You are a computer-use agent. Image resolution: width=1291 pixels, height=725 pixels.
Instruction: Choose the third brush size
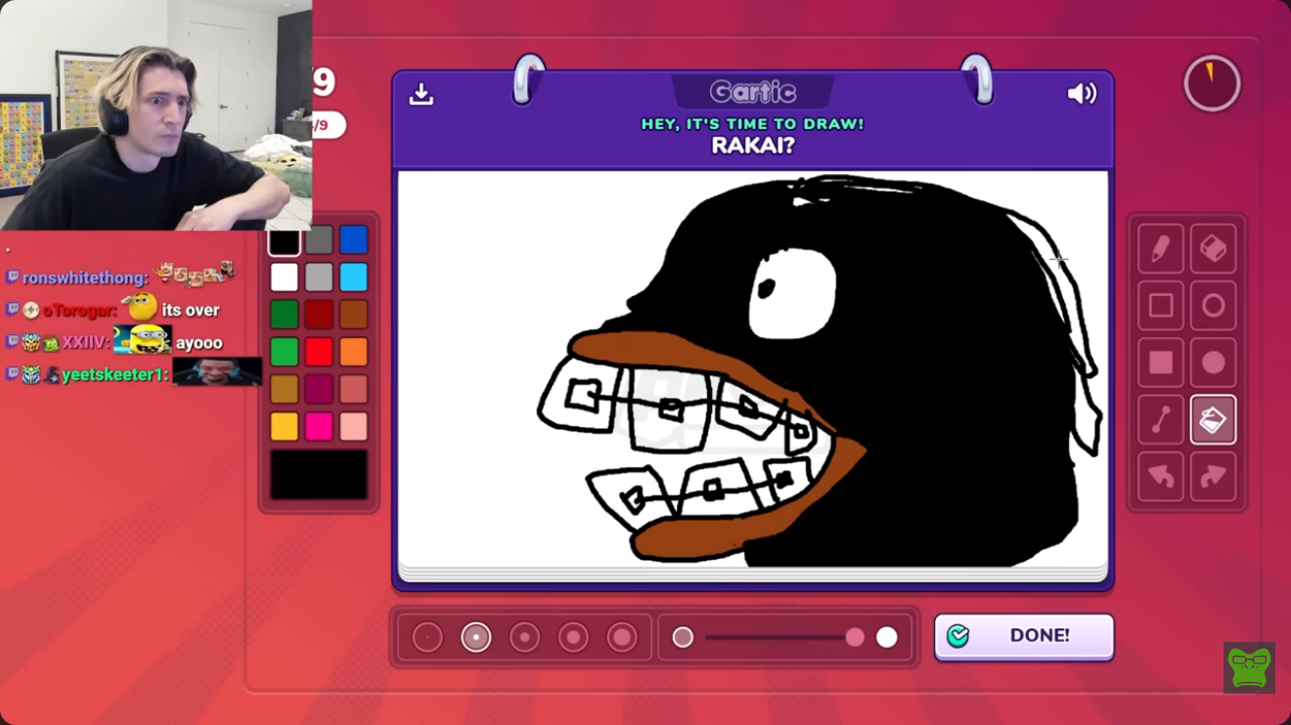click(524, 638)
